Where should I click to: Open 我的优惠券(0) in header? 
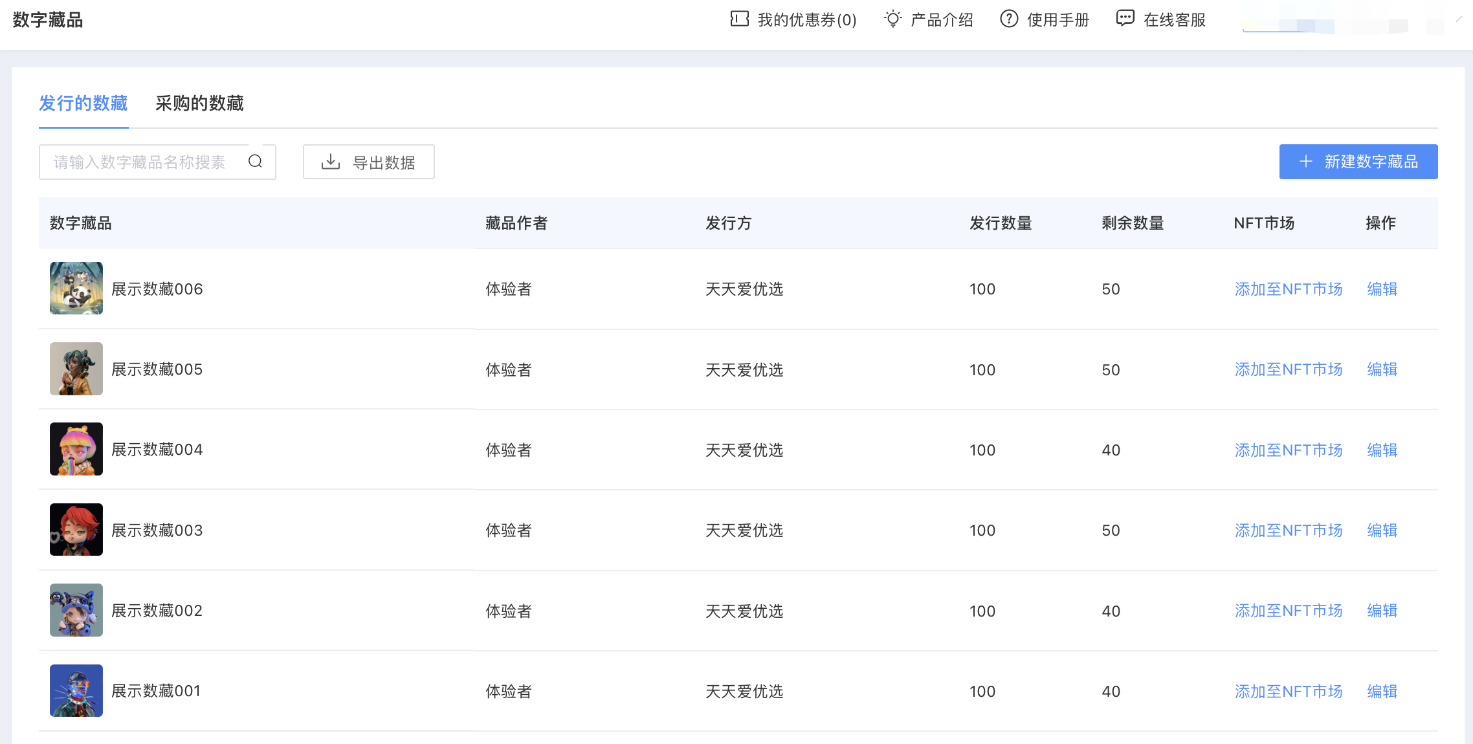point(806,20)
